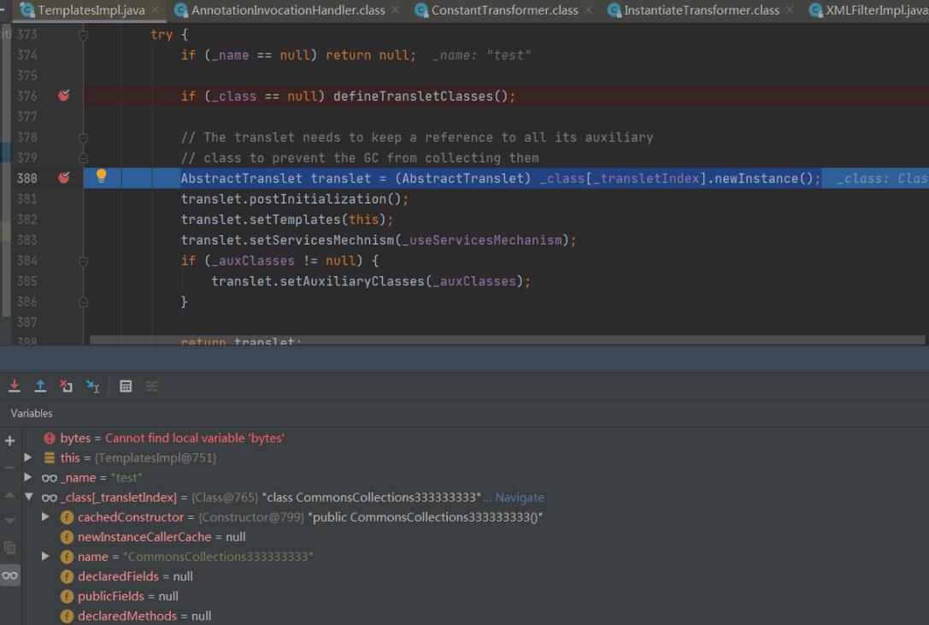The image size is (929, 625).
Task: Click the move watch down arrow icon
Action: (10, 522)
